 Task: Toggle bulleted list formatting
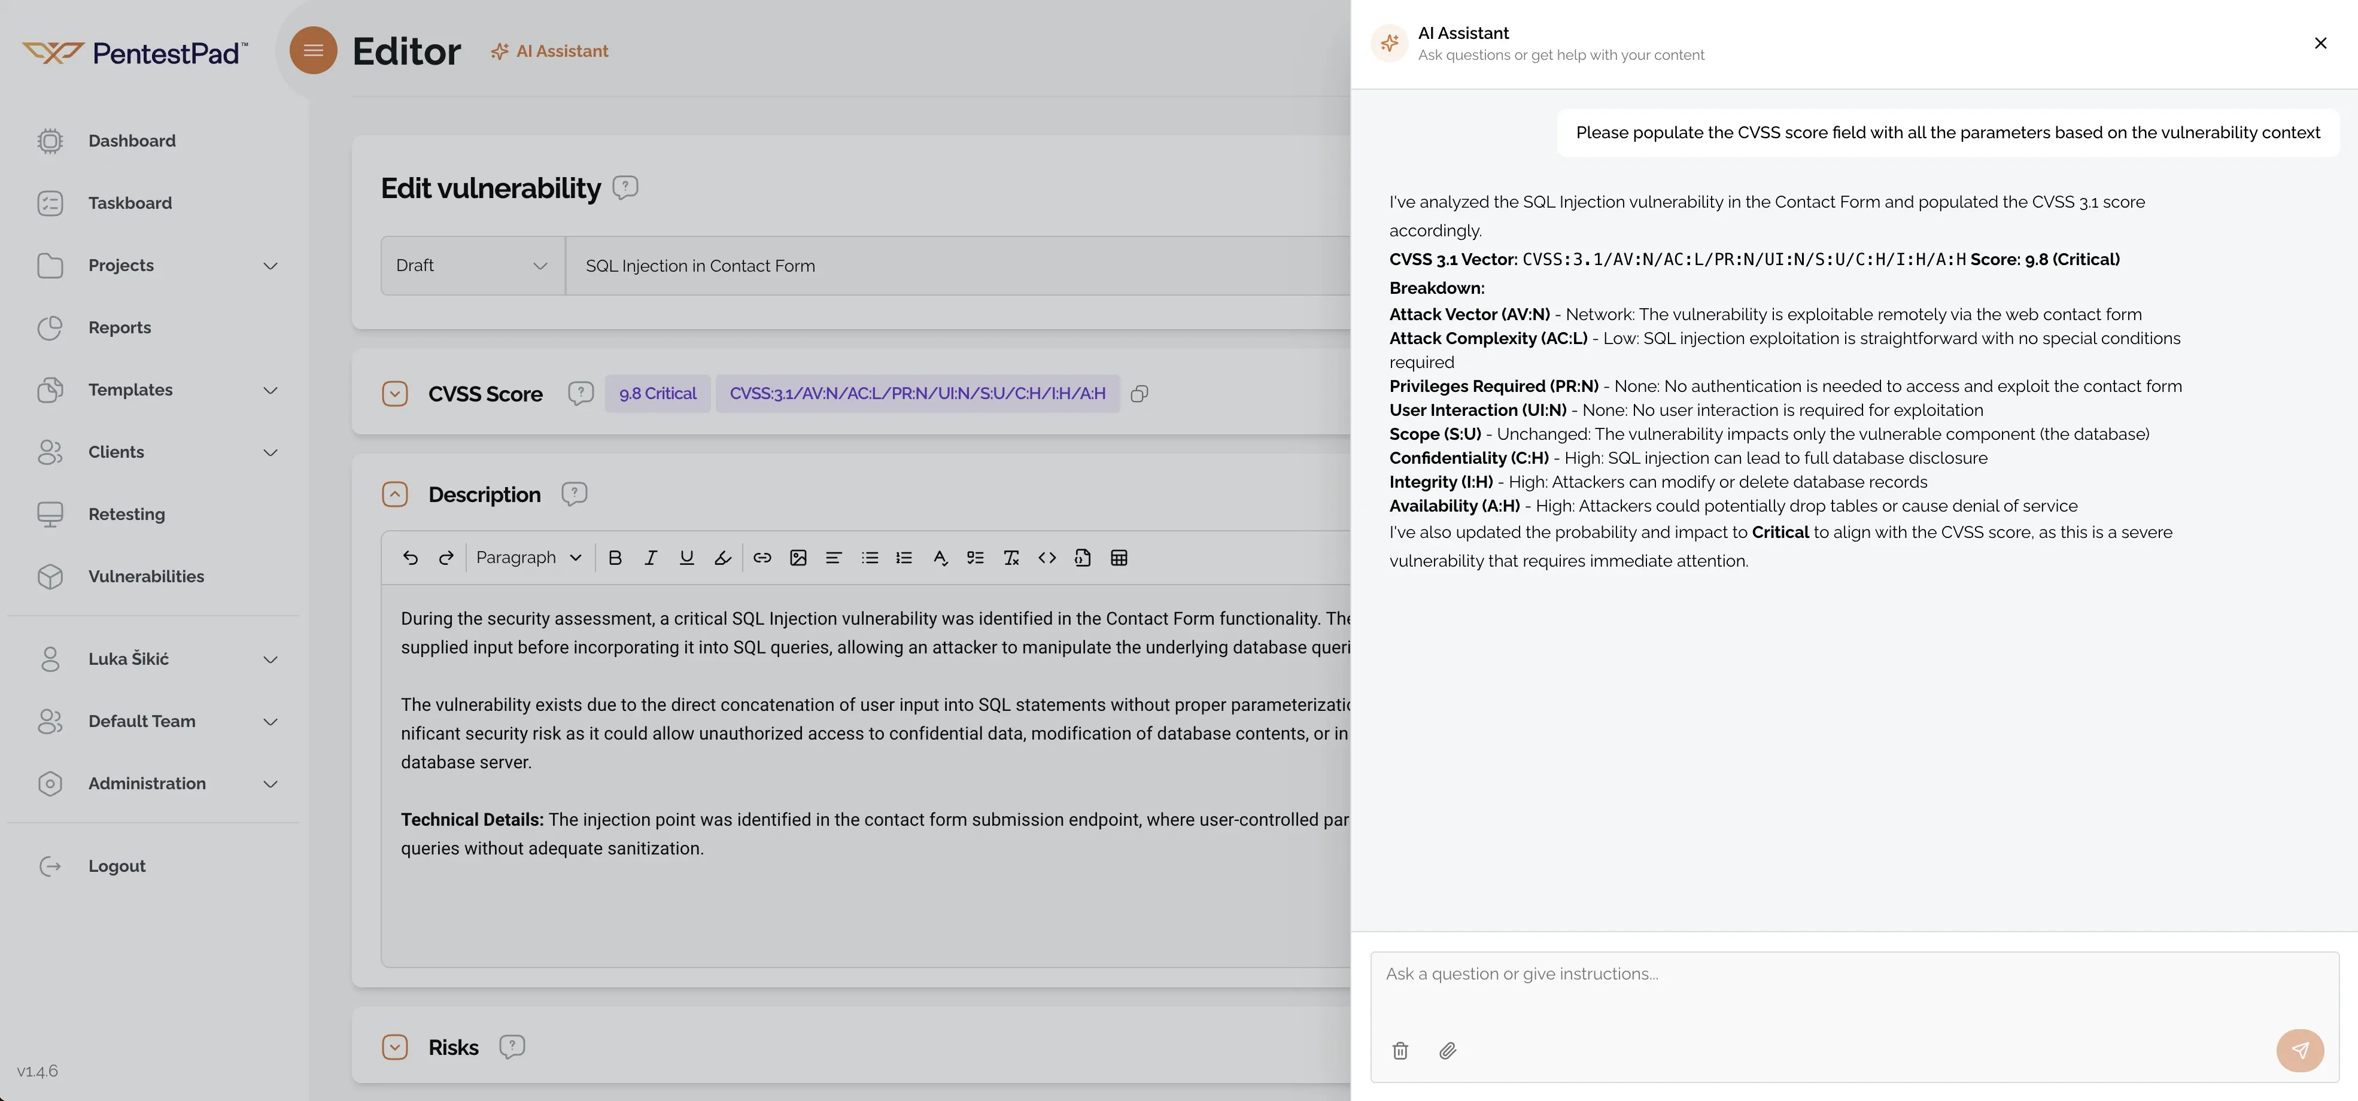tap(868, 557)
